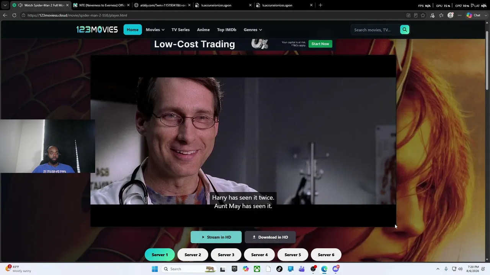Click Download in HD button

[270, 237]
